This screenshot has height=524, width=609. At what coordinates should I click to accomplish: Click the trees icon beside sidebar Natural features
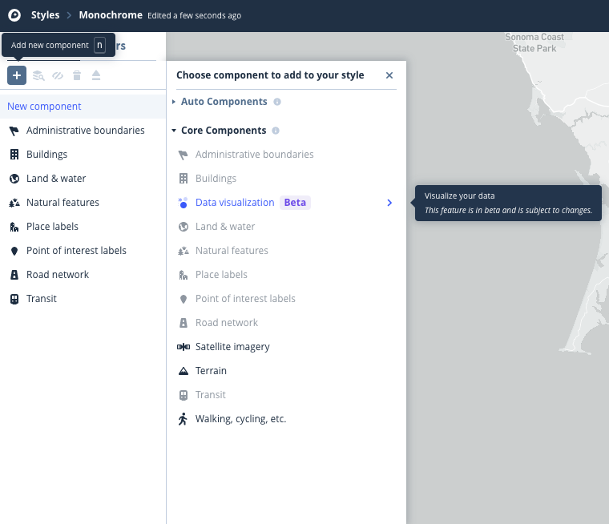(x=14, y=203)
